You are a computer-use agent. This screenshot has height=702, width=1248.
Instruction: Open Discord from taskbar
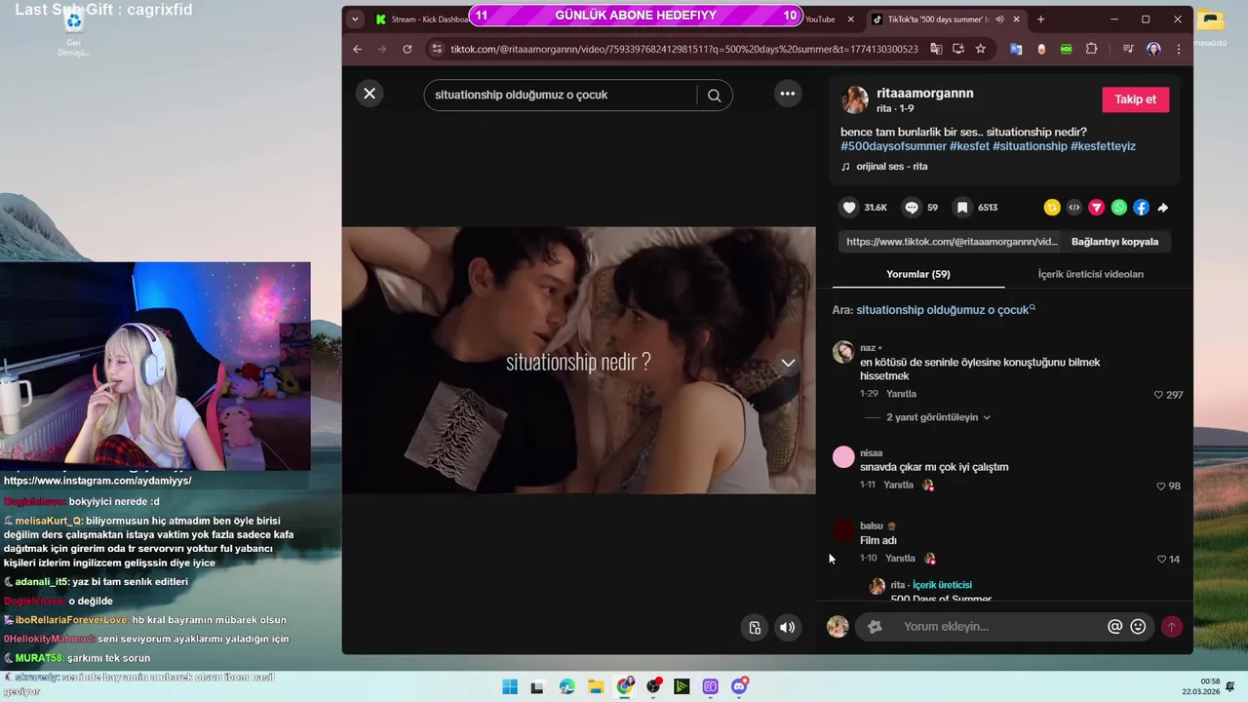[740, 686]
